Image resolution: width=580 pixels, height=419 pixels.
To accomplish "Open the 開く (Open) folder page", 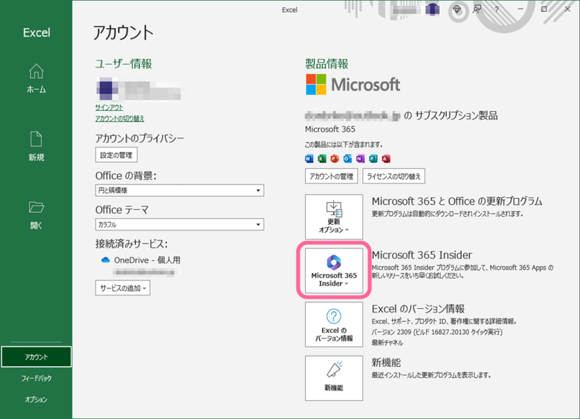I will [36, 215].
